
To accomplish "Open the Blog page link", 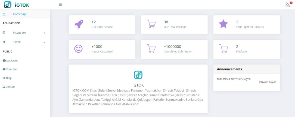I will (7, 78).
